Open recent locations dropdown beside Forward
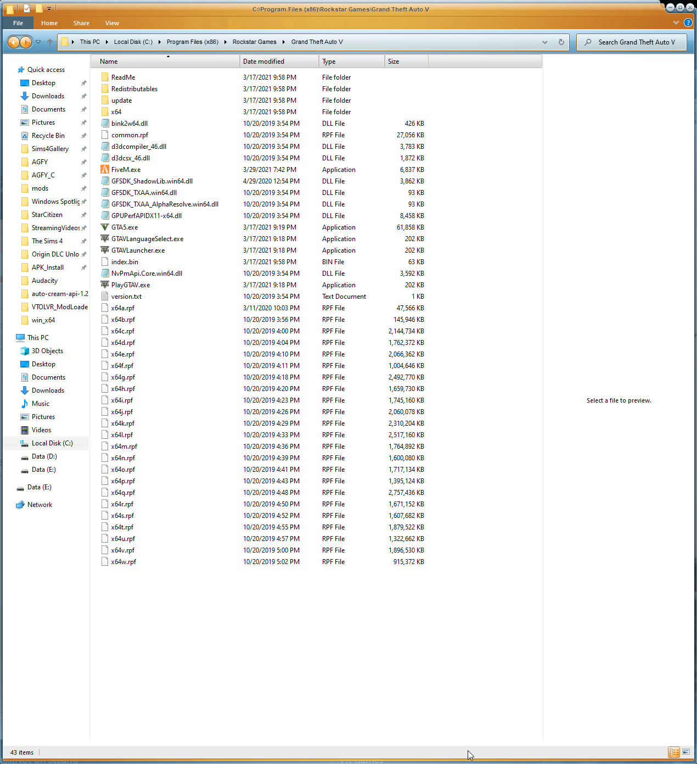This screenshot has width=697, height=764. tap(38, 42)
